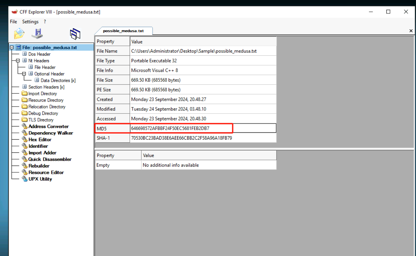This screenshot has height=256, width=416.
Task: Click the File Size value cell
Action: point(203,80)
